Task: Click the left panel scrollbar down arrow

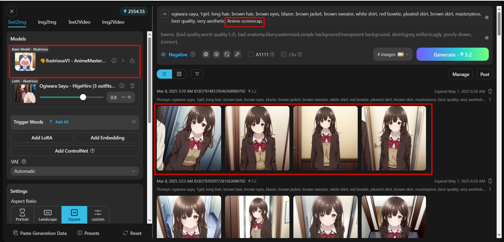Action: [149, 221]
